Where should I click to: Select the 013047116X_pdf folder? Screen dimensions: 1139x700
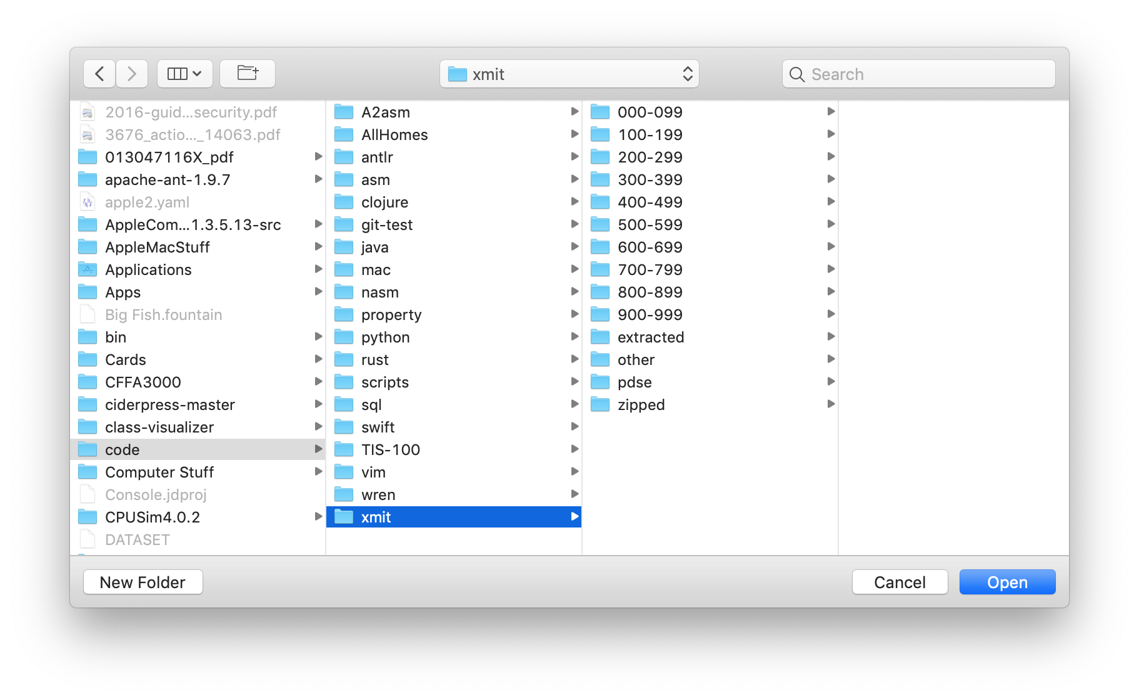tap(198, 157)
